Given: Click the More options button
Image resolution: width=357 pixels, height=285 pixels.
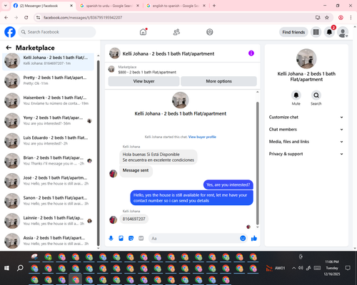Looking at the screenshot, I should point(218,81).
